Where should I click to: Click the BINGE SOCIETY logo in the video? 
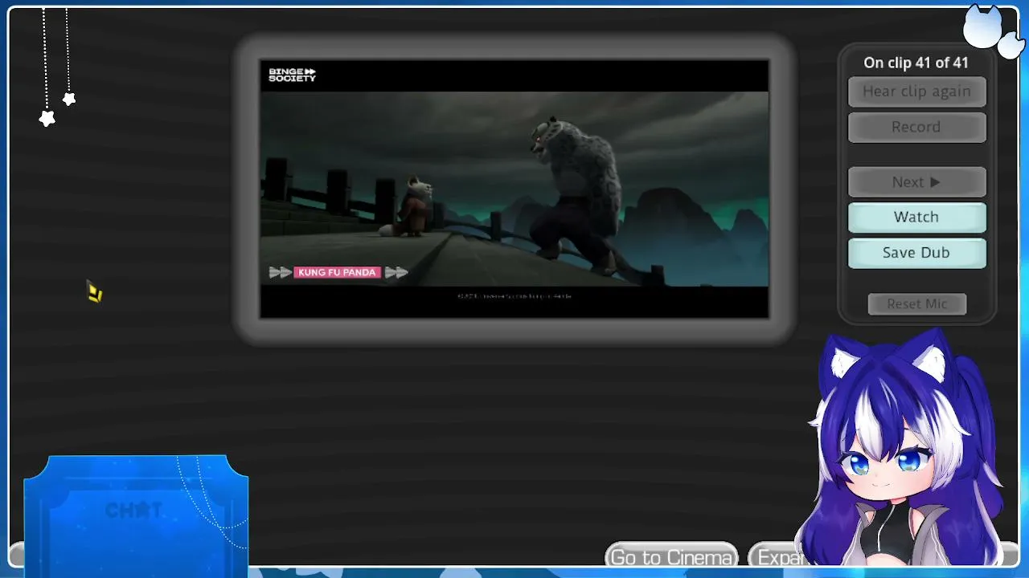click(x=293, y=75)
